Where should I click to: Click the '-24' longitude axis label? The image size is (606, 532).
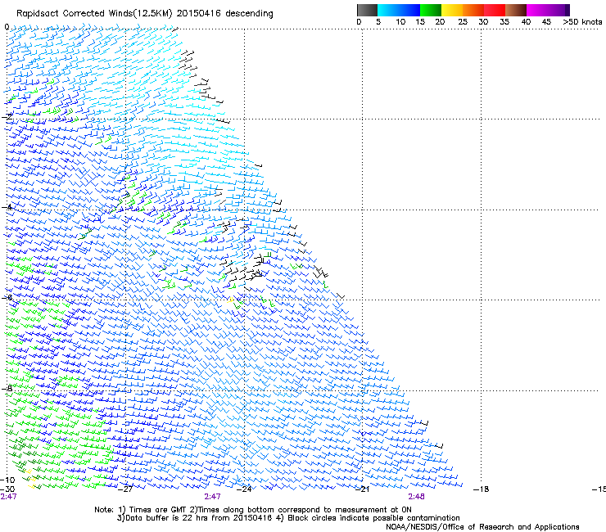pyautogui.click(x=244, y=489)
